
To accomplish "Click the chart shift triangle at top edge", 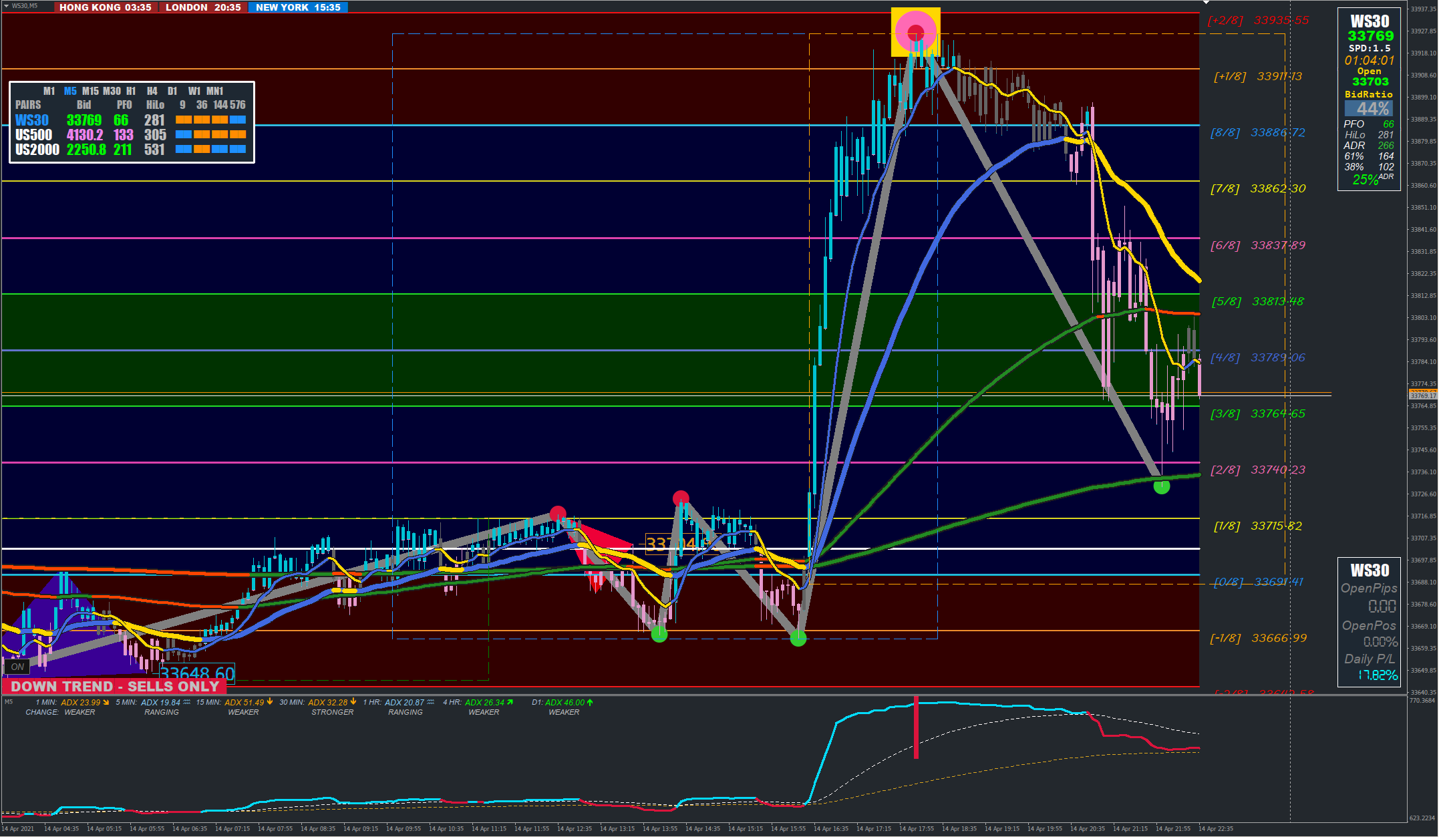I will point(1206,3).
